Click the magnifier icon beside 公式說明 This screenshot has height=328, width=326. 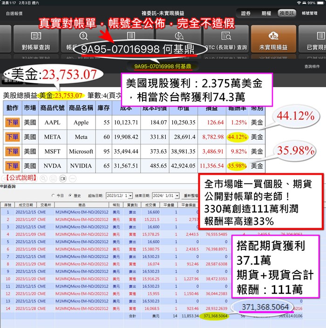pyautogui.click(x=42, y=178)
